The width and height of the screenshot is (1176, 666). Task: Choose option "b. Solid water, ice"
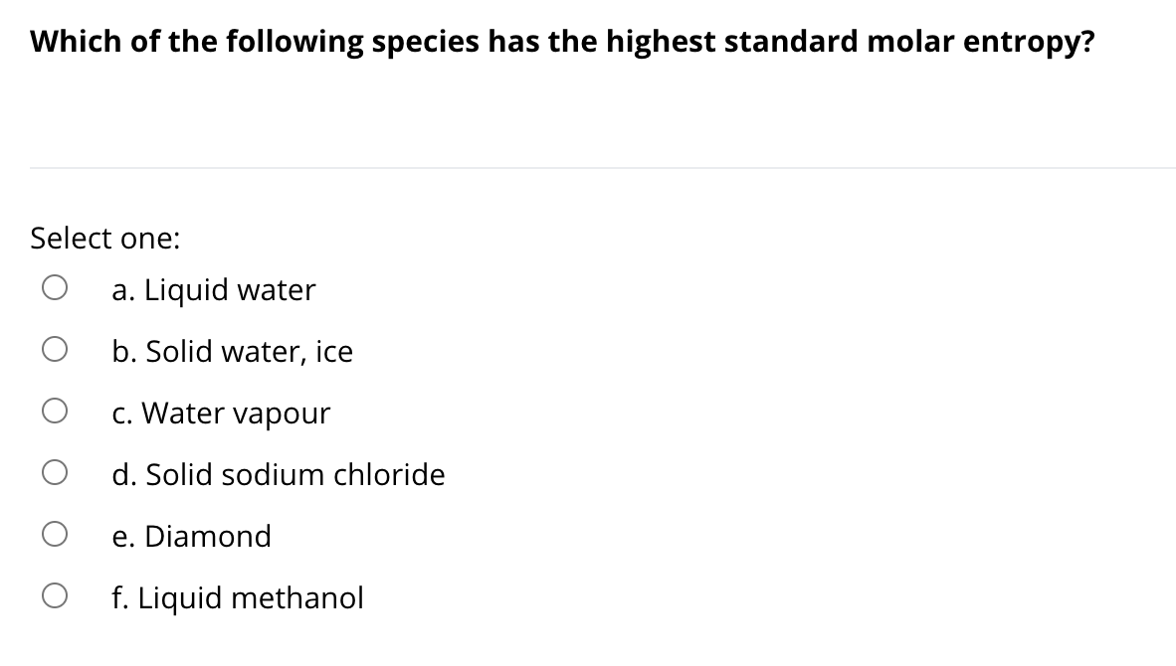click(x=55, y=347)
